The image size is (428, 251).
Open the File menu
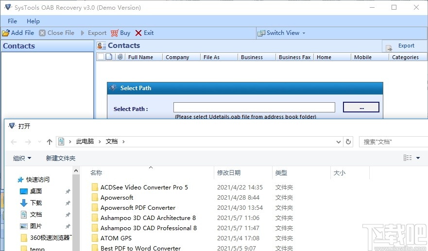(x=12, y=21)
